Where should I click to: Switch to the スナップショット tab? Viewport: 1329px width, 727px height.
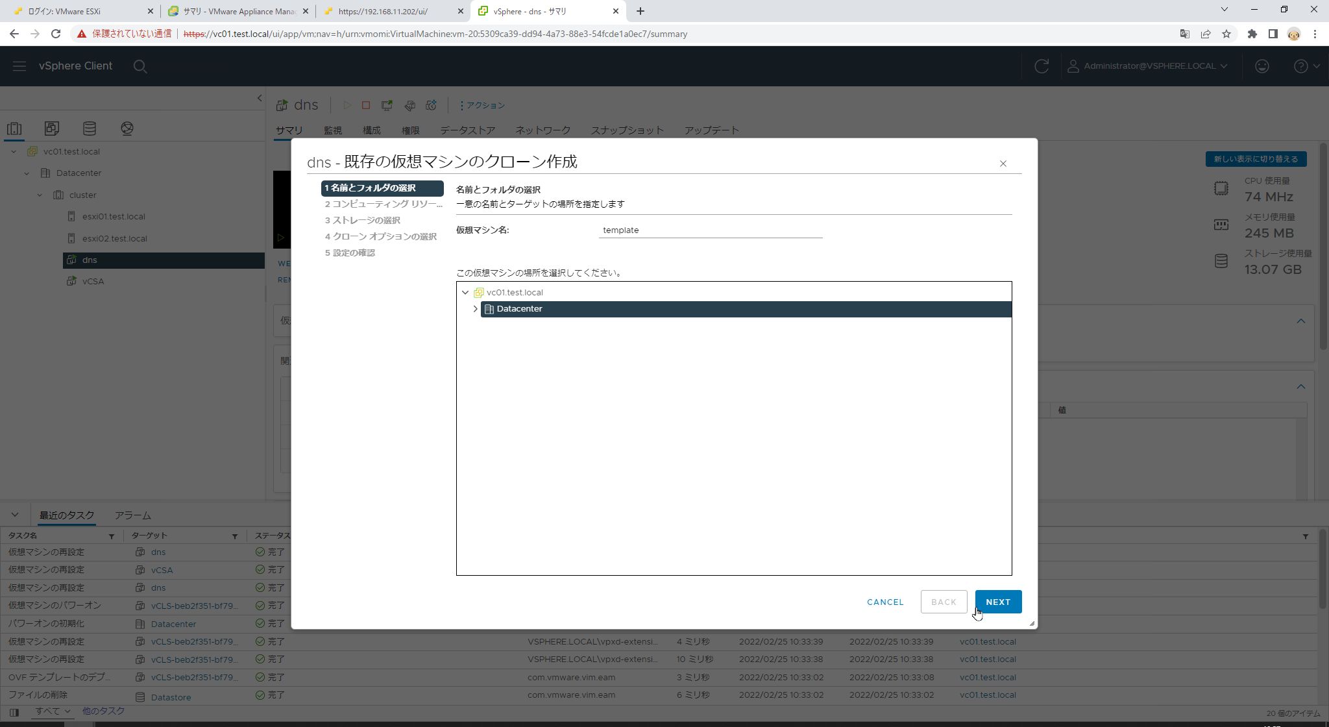pyautogui.click(x=627, y=130)
